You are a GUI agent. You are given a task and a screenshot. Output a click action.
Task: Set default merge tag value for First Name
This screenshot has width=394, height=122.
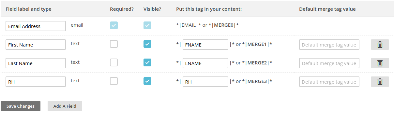[329, 45]
